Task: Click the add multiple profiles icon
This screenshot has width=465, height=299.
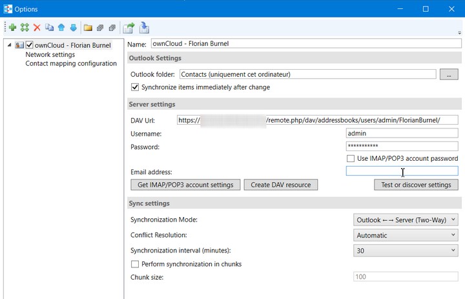Action: (x=25, y=28)
